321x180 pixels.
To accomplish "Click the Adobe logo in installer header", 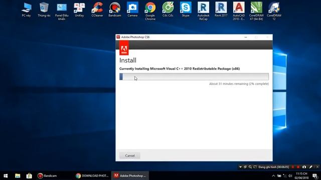I will click(x=124, y=48).
